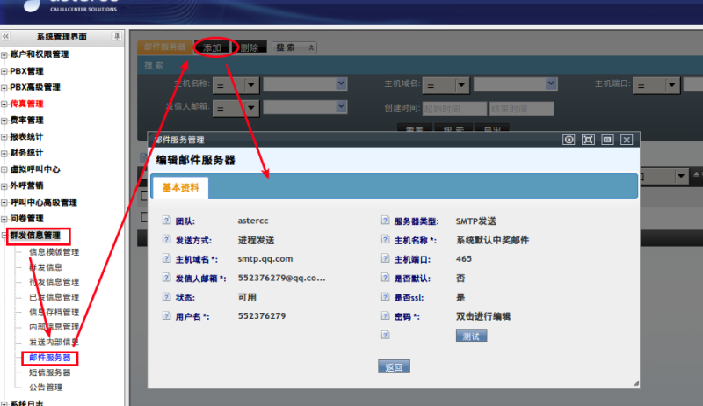Open the 主机名称 operator dropdown
The image size is (703, 406).
tap(251, 84)
